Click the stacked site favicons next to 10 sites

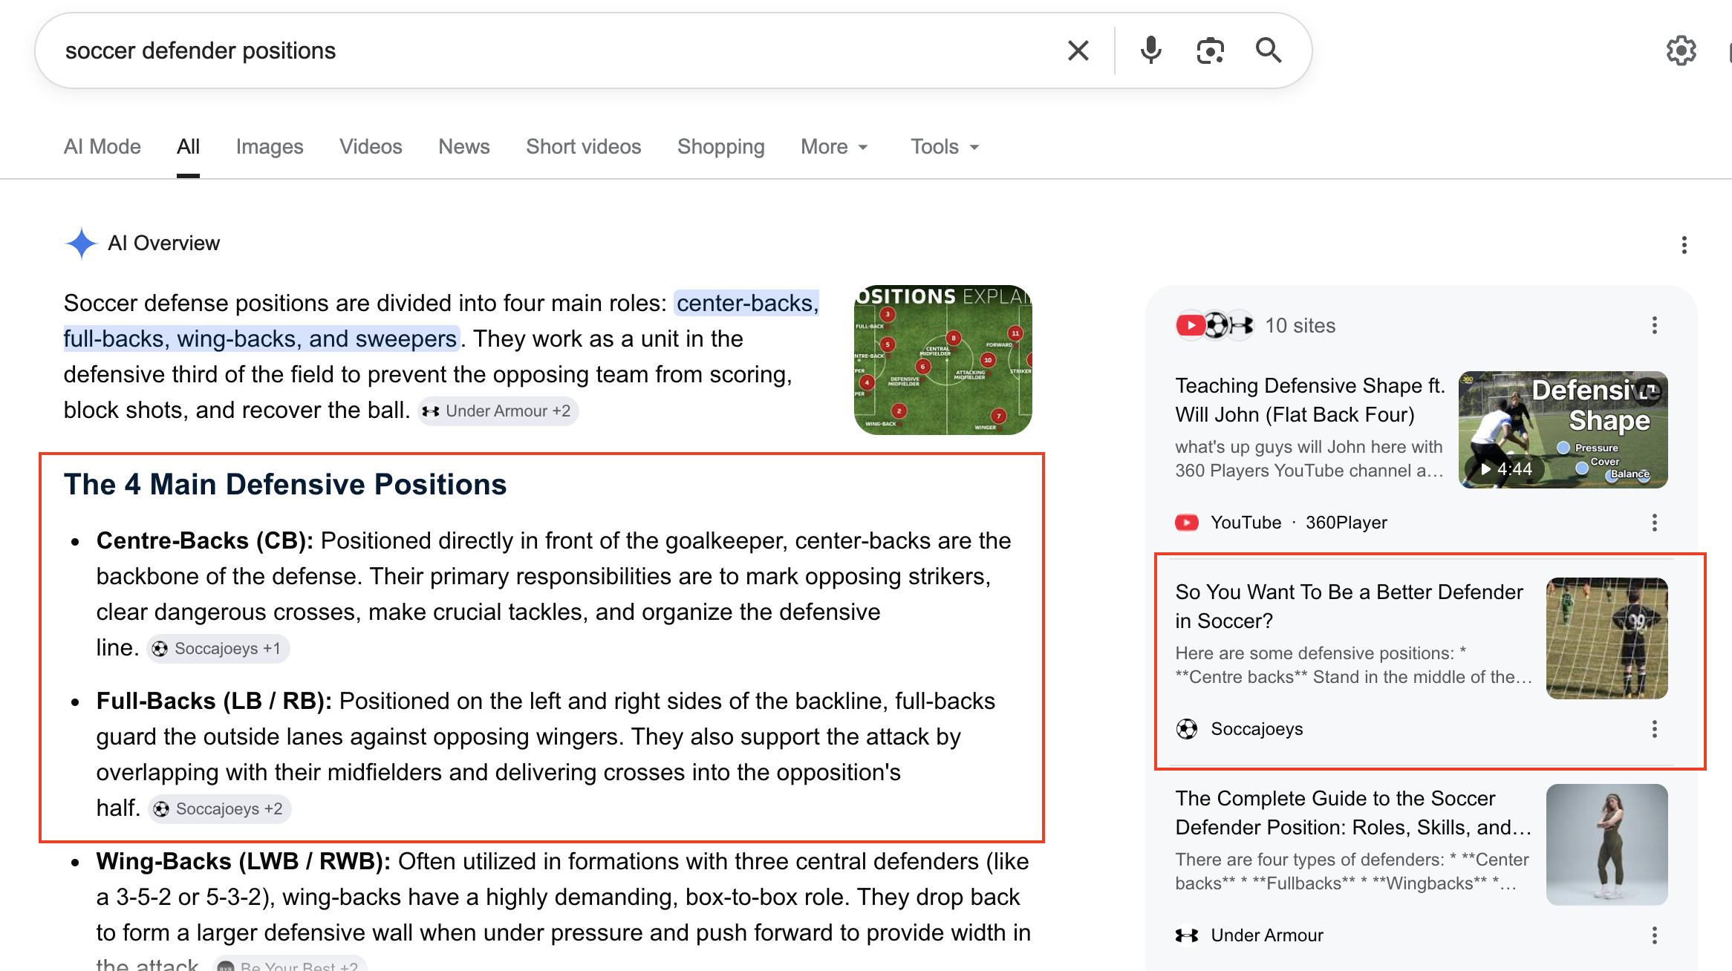pyautogui.click(x=1214, y=325)
